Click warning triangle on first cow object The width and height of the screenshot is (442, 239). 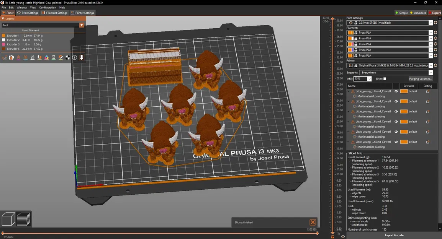coord(353,91)
